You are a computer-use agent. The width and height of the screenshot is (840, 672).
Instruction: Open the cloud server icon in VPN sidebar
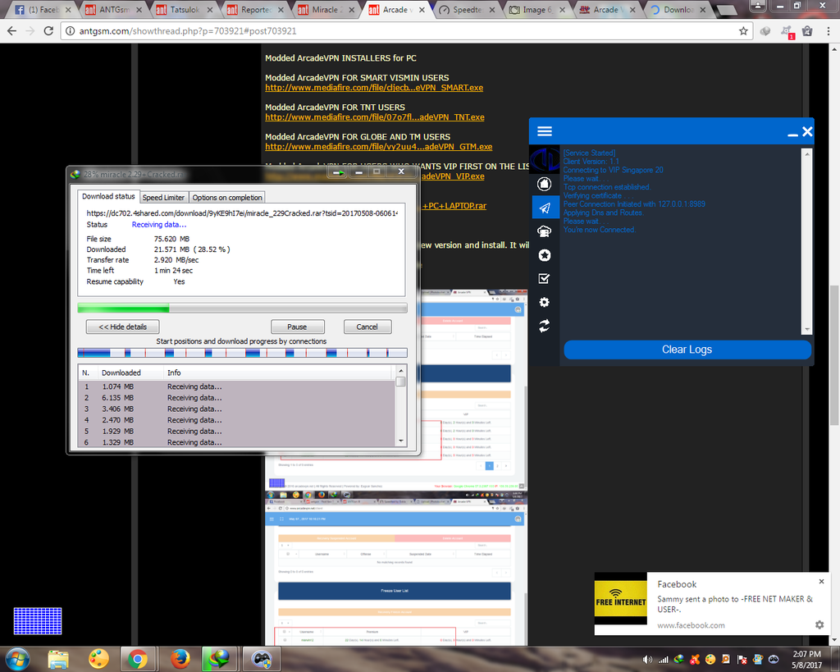coord(544,231)
